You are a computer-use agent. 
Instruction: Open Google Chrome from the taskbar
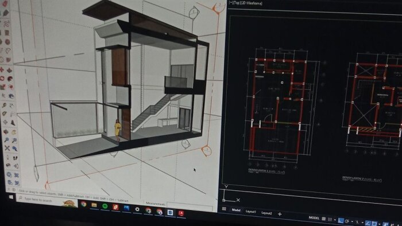(83, 204)
